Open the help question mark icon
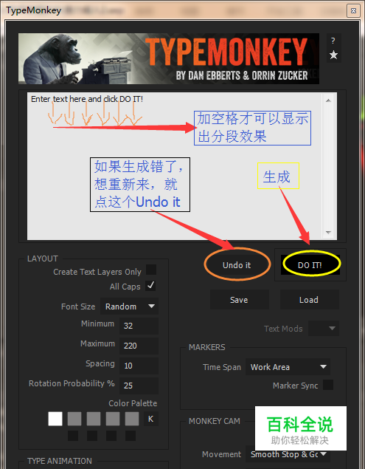This screenshot has width=365, height=469. point(333,41)
